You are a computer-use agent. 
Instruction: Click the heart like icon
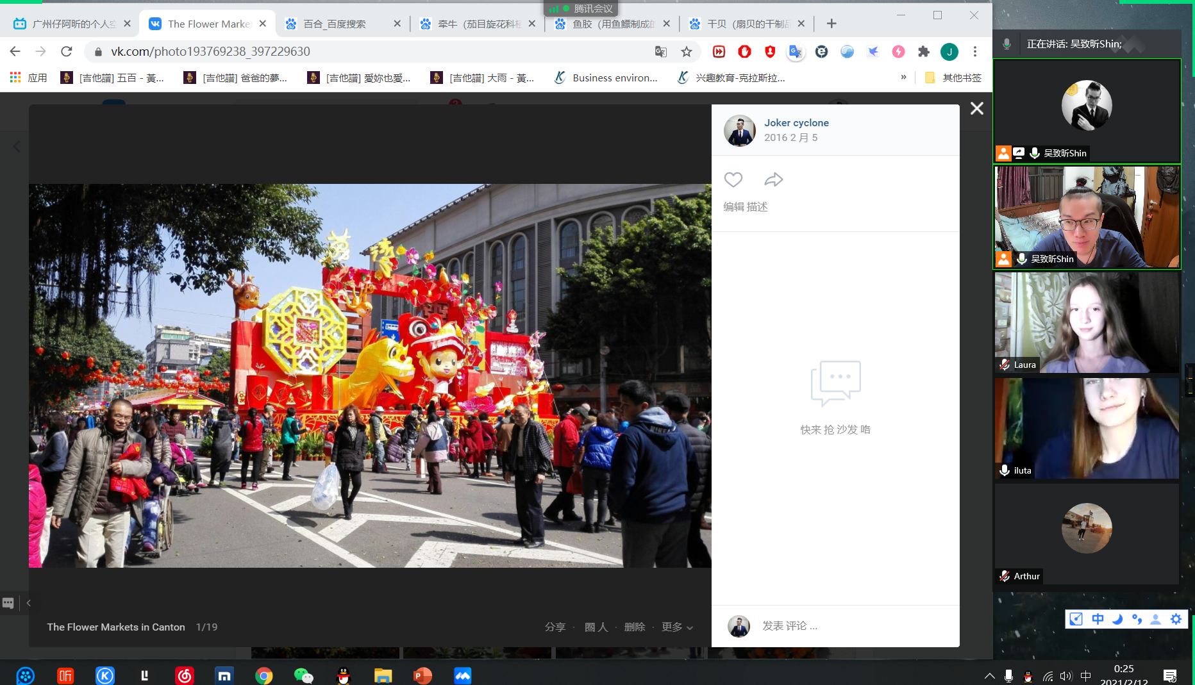pos(733,180)
